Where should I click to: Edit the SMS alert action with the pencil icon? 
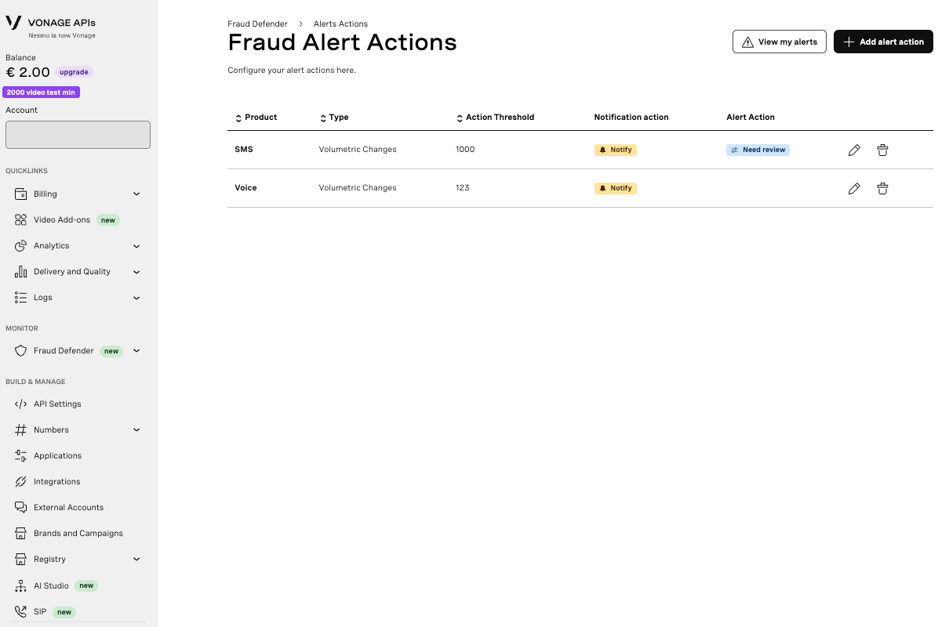coord(854,150)
